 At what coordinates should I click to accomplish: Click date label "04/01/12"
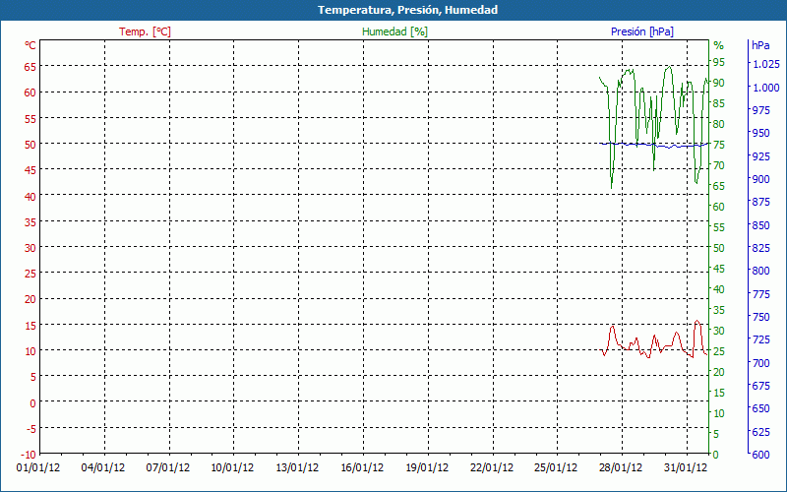coord(103,468)
